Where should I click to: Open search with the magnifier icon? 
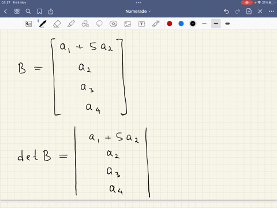pos(28,12)
